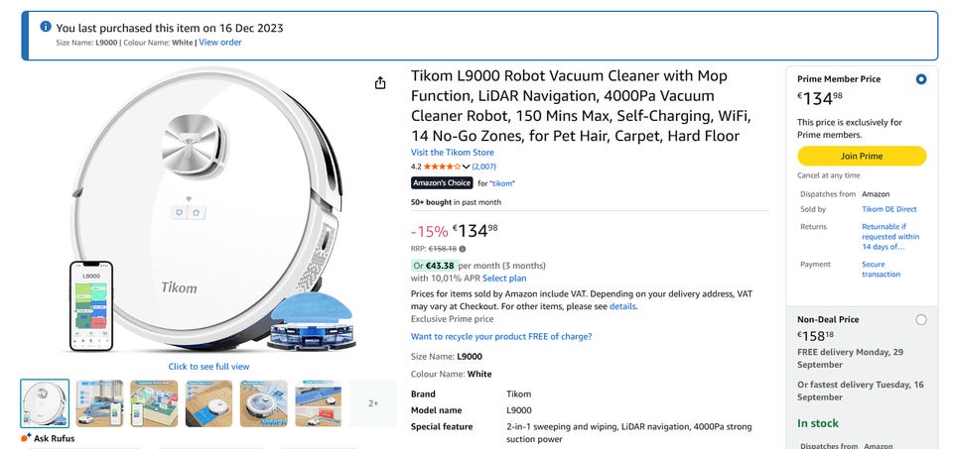Expand the ratings dropdown chevron

[467, 167]
